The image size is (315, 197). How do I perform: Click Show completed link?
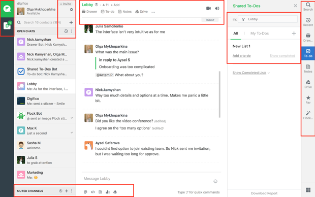point(282,56)
